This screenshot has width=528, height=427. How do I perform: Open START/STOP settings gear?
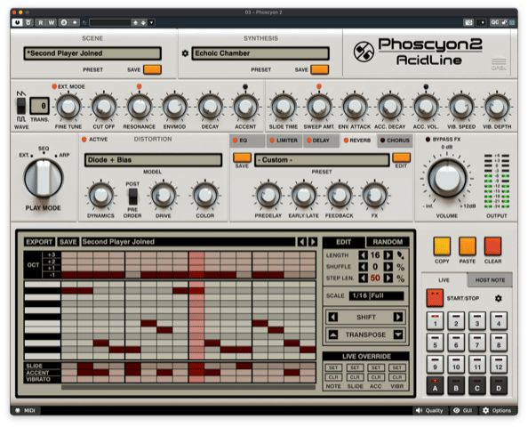499,298
